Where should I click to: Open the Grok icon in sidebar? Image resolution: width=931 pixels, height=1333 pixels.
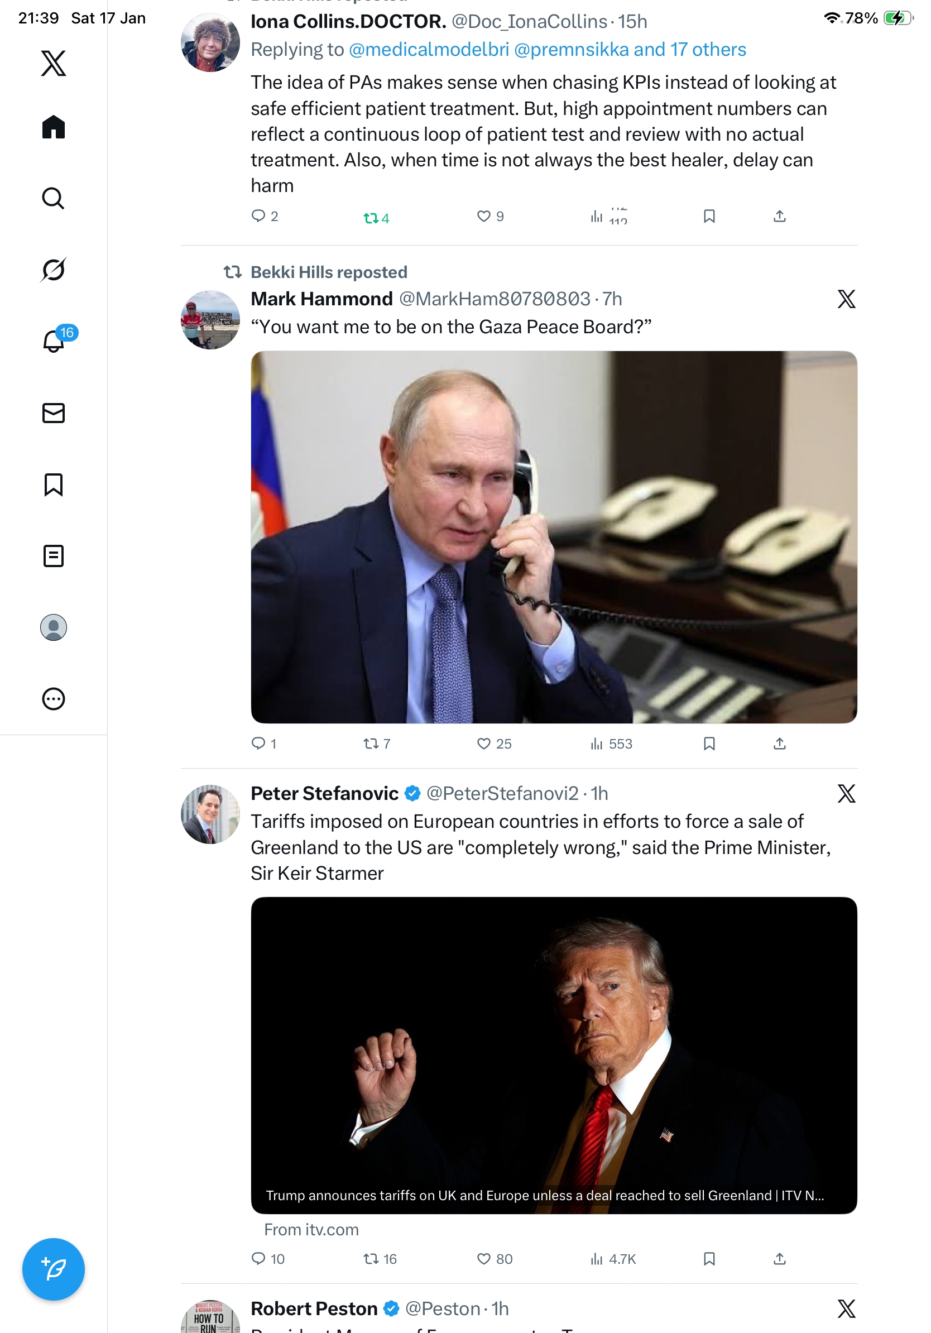54,270
